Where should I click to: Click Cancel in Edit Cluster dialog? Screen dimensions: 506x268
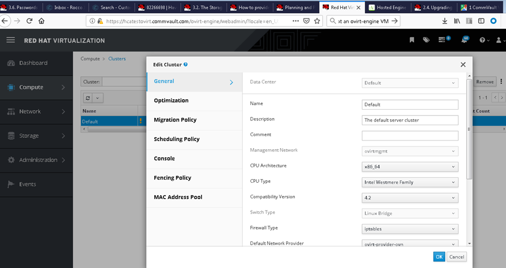(x=457, y=257)
